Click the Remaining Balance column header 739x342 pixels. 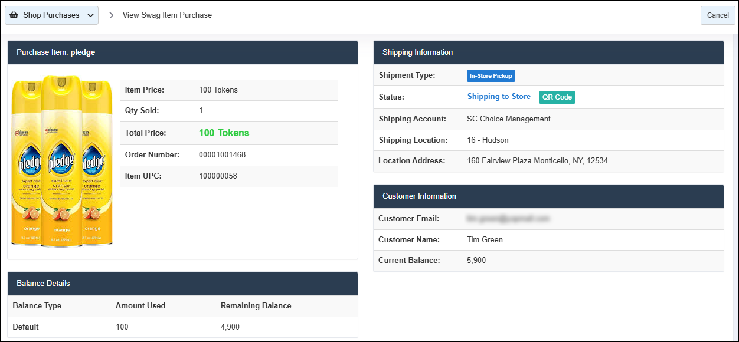point(256,306)
